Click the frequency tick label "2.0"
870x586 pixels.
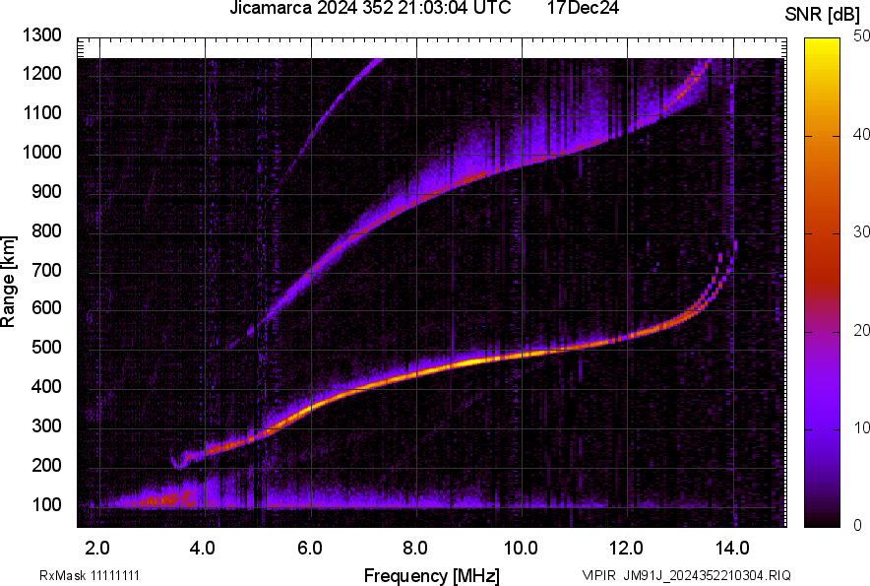tap(97, 549)
